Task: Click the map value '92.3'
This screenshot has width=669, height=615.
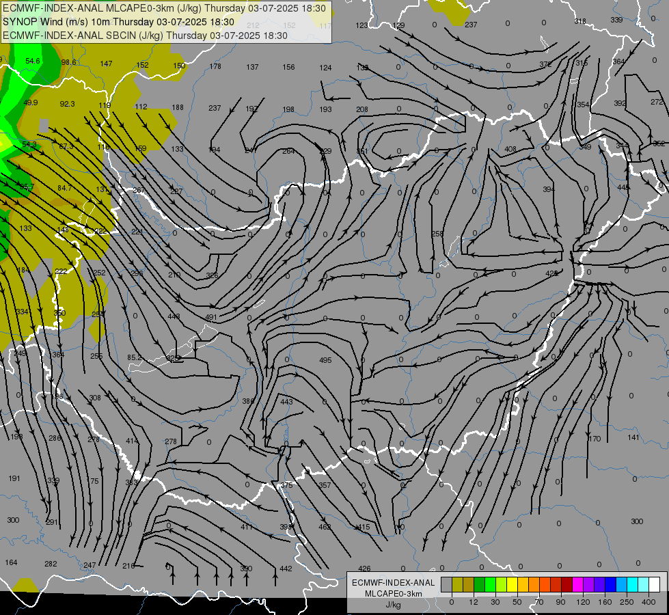Action: [67, 104]
